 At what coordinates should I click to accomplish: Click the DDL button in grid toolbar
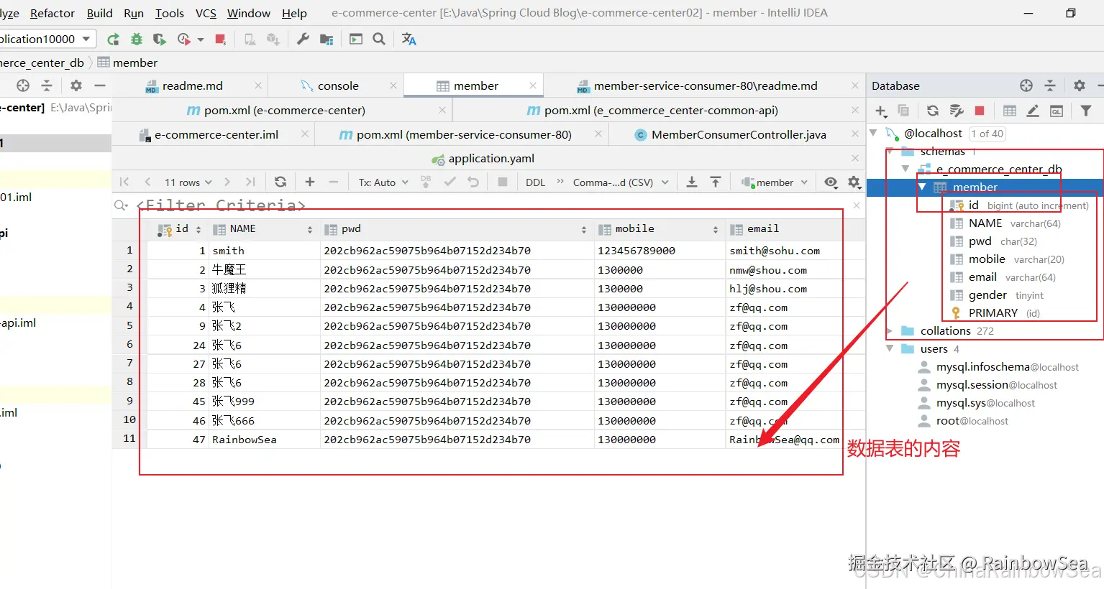[535, 182]
